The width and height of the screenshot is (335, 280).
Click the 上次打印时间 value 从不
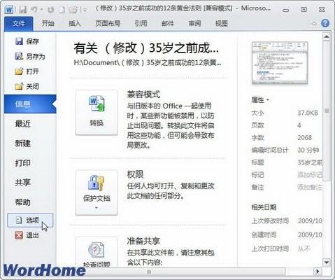pyautogui.click(x=304, y=248)
